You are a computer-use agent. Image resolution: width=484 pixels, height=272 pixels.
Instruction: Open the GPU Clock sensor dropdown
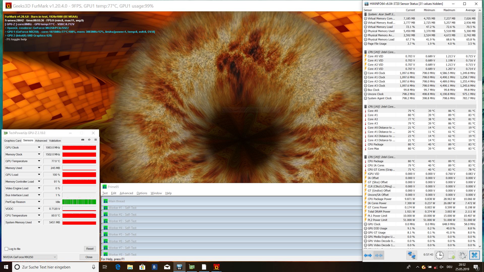(x=39, y=148)
